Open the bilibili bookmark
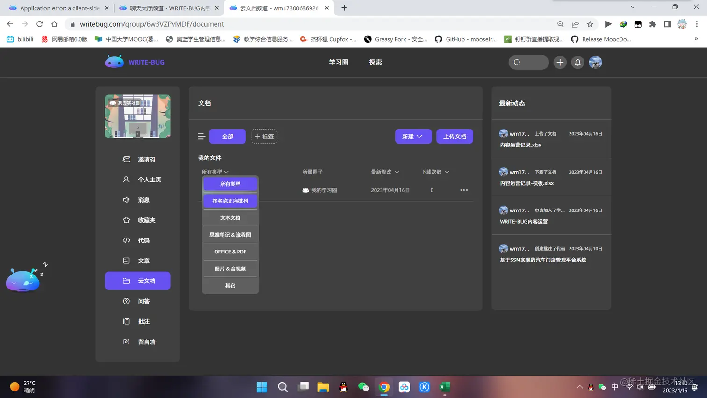Screen dimensions: 707x398 coord(20,39)
